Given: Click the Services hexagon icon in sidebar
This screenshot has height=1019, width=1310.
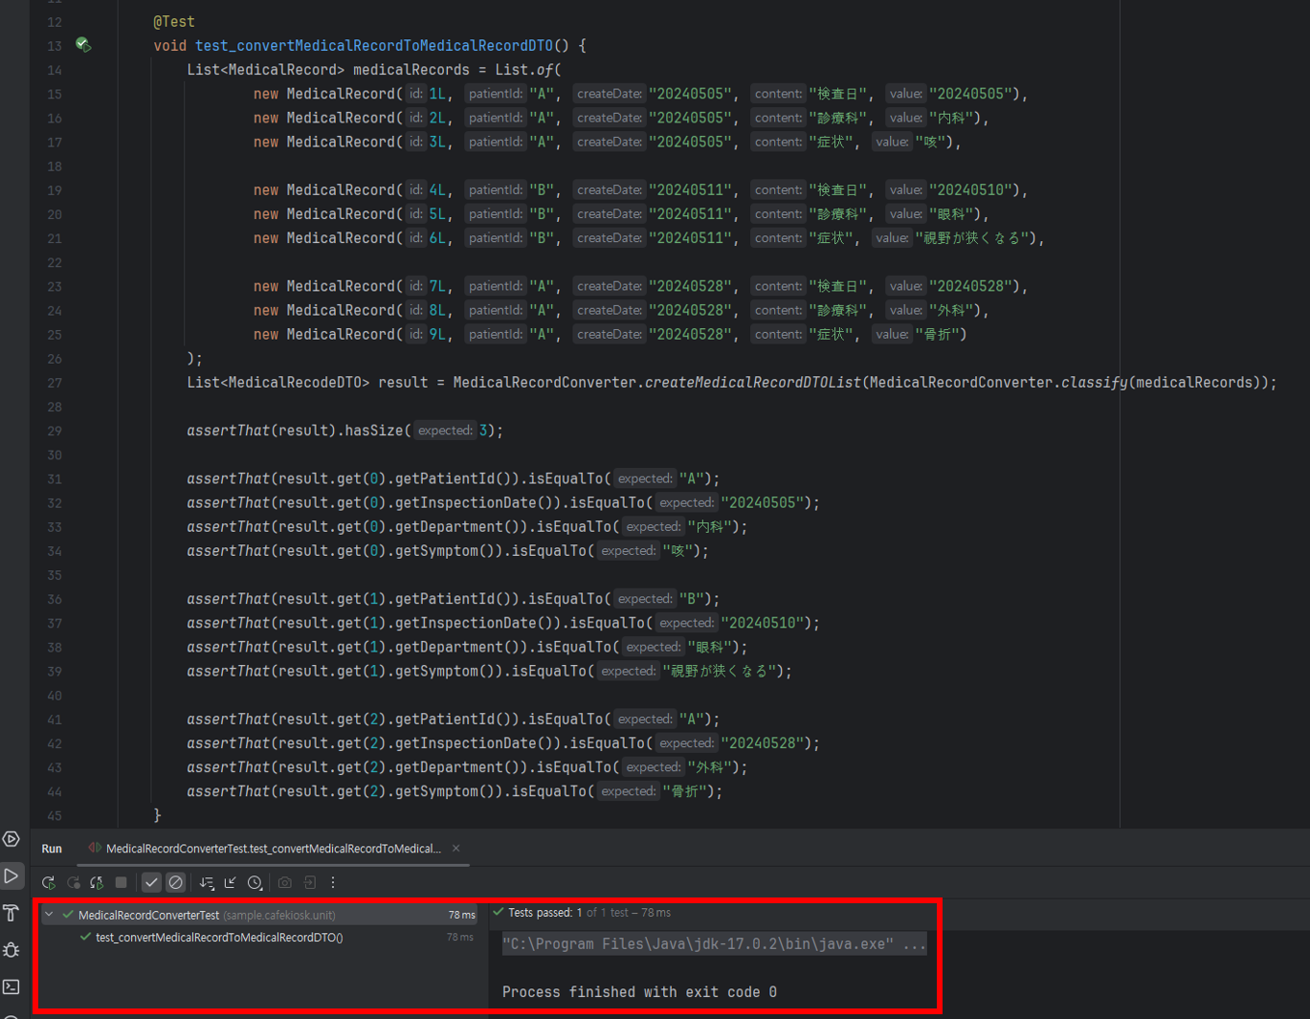Looking at the screenshot, I should click(x=11, y=839).
